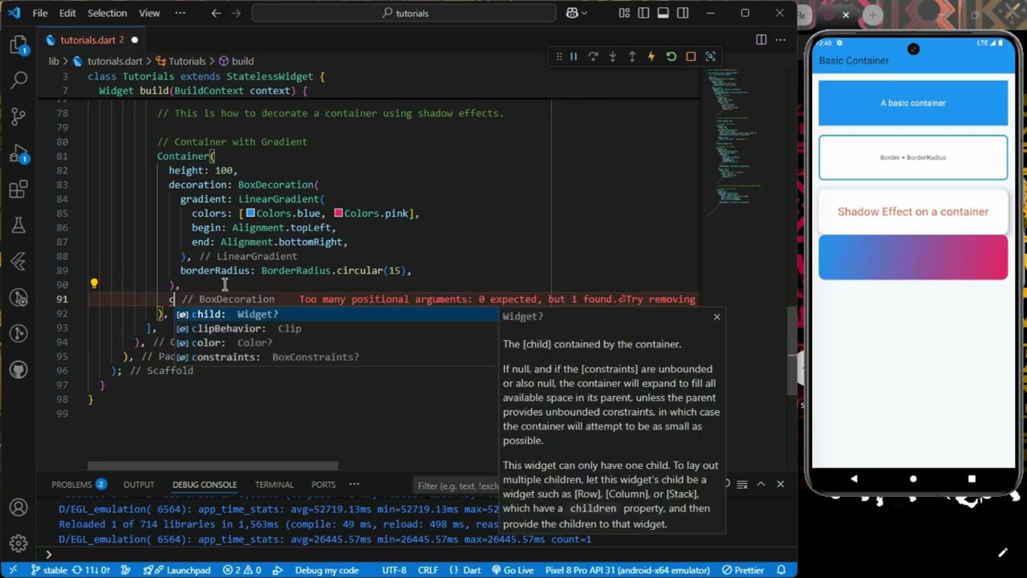Open the File menu
This screenshot has height=578, width=1027.
pos(40,13)
